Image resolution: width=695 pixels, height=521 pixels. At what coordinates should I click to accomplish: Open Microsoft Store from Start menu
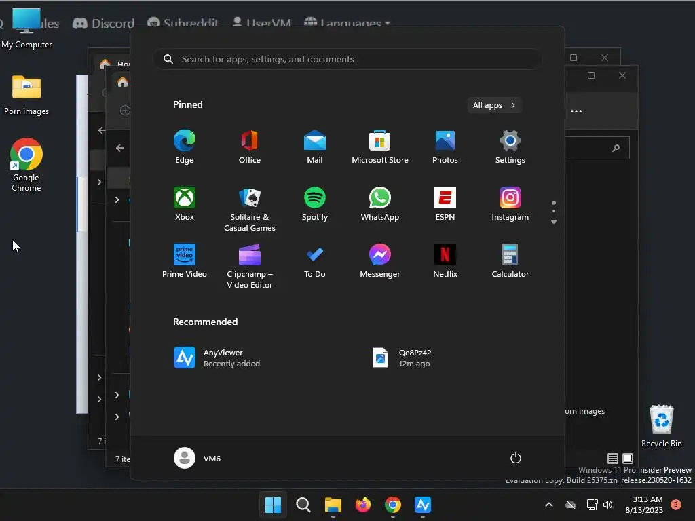pos(380,147)
